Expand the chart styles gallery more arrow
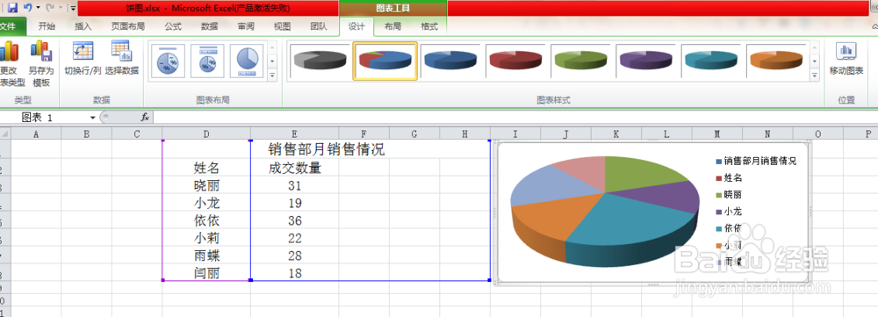The image size is (878, 317). point(815,74)
